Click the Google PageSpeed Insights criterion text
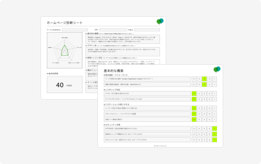The width and height of the screenshot is (261, 164). point(129,79)
